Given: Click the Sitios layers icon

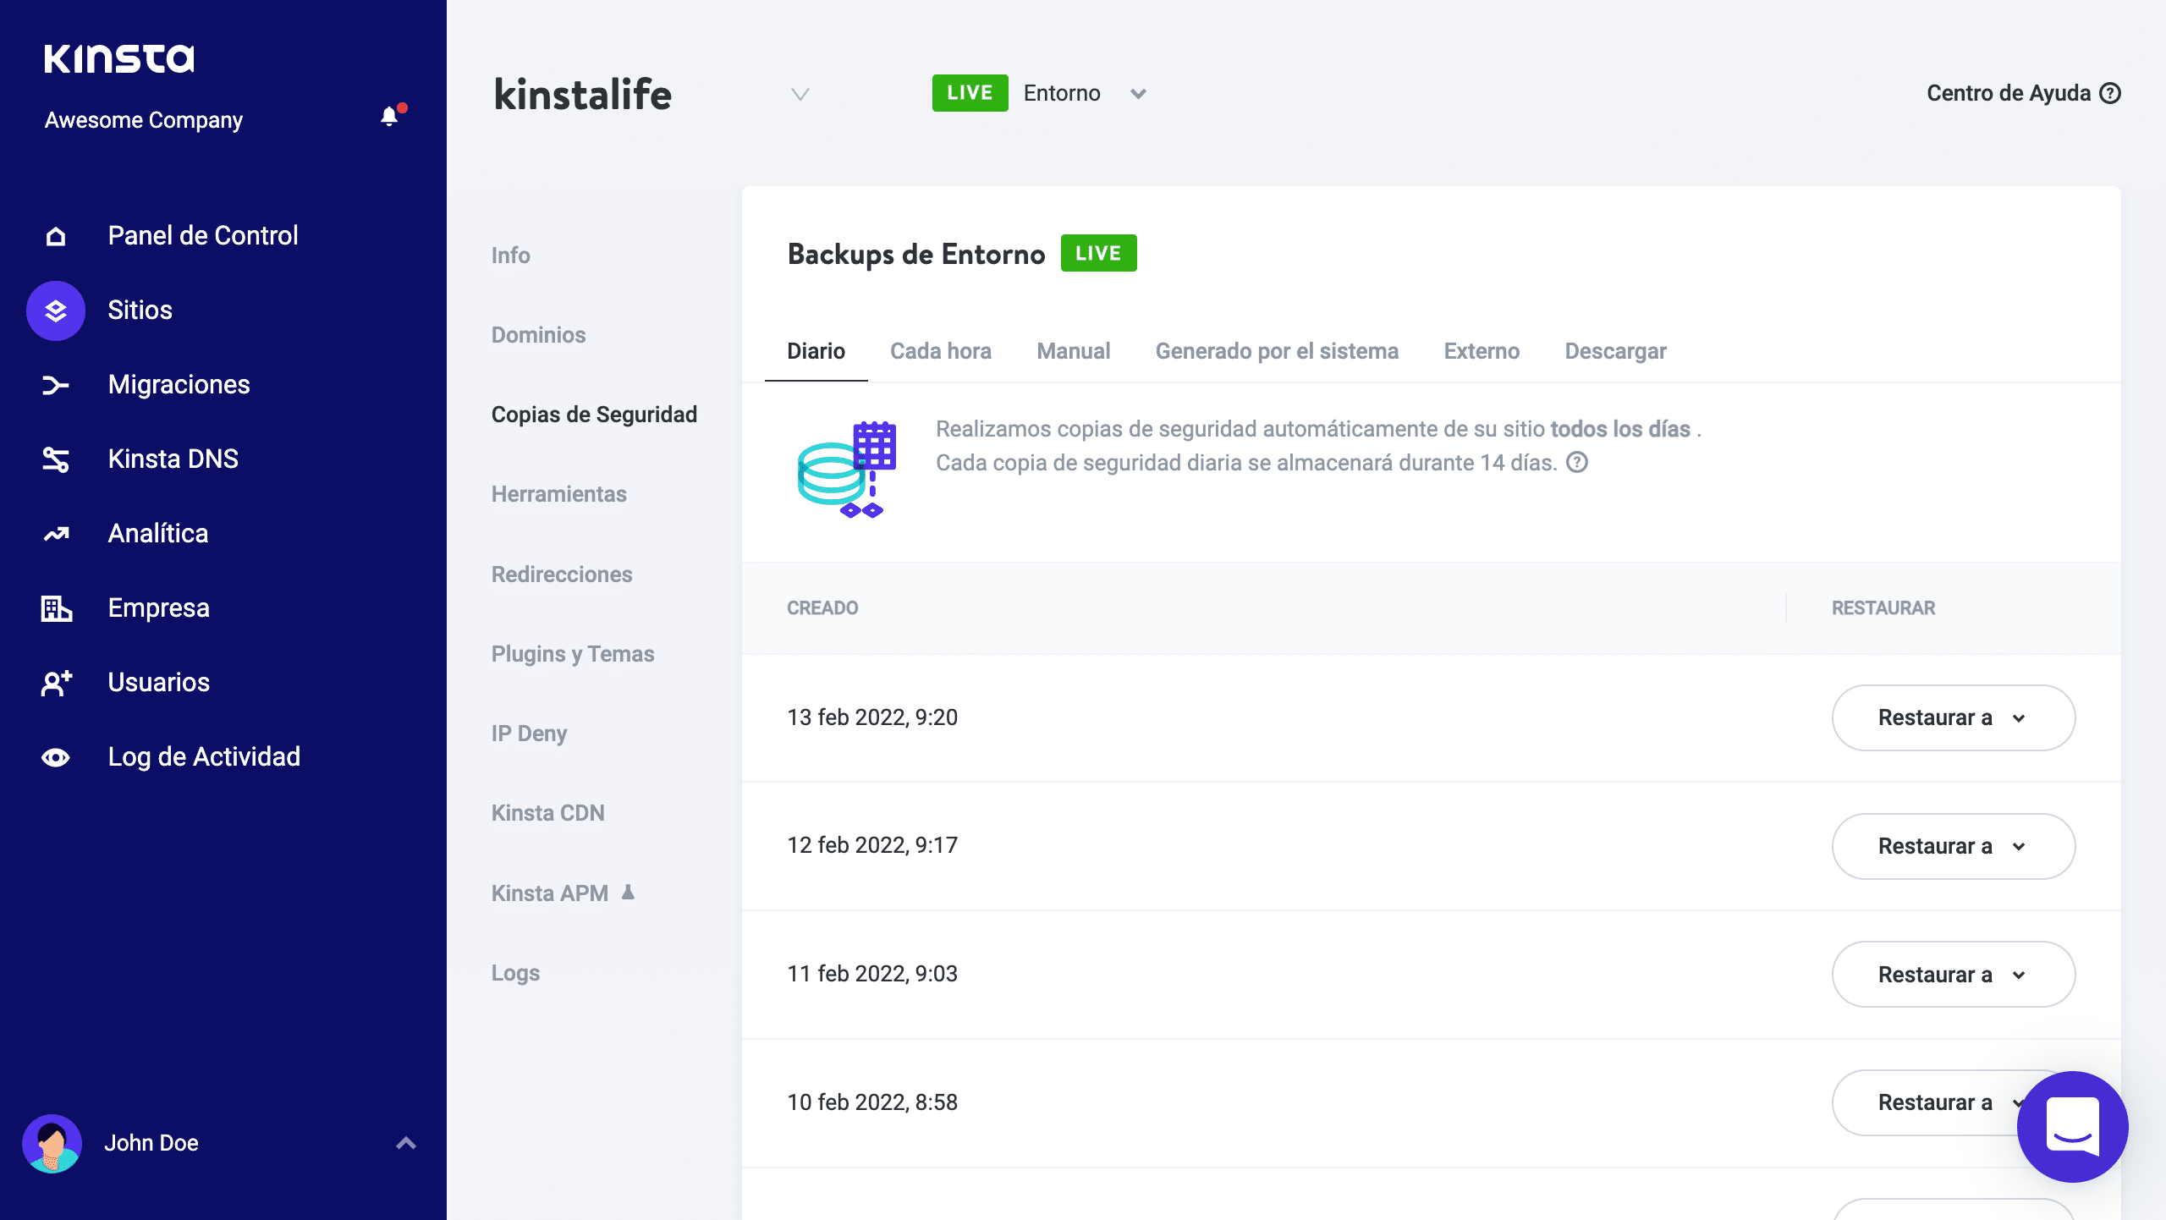Looking at the screenshot, I should (x=56, y=310).
